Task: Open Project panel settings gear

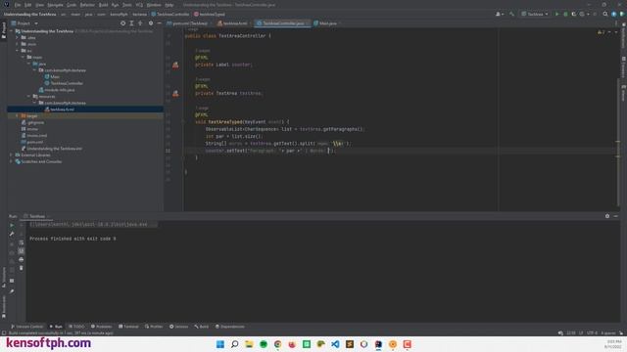Action: point(151,23)
